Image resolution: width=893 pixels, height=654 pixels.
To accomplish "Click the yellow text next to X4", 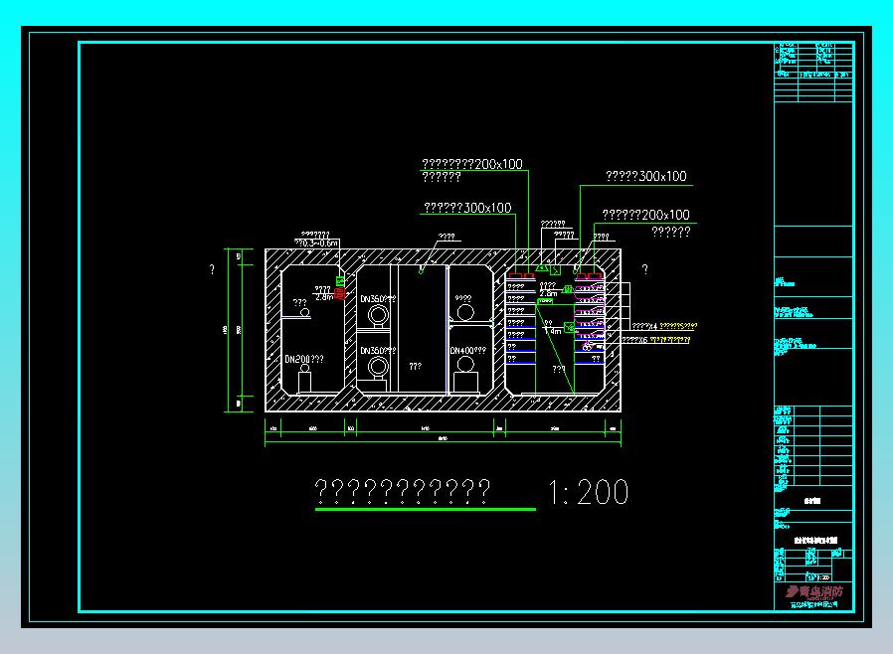I will coord(678,326).
